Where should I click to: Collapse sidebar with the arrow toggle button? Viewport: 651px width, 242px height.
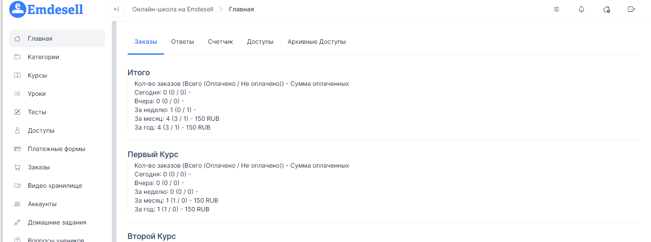[116, 9]
